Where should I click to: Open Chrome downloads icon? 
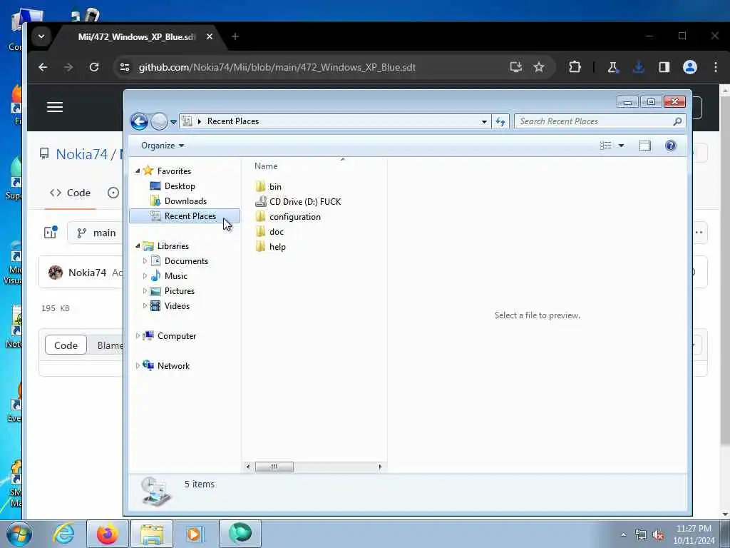638,67
